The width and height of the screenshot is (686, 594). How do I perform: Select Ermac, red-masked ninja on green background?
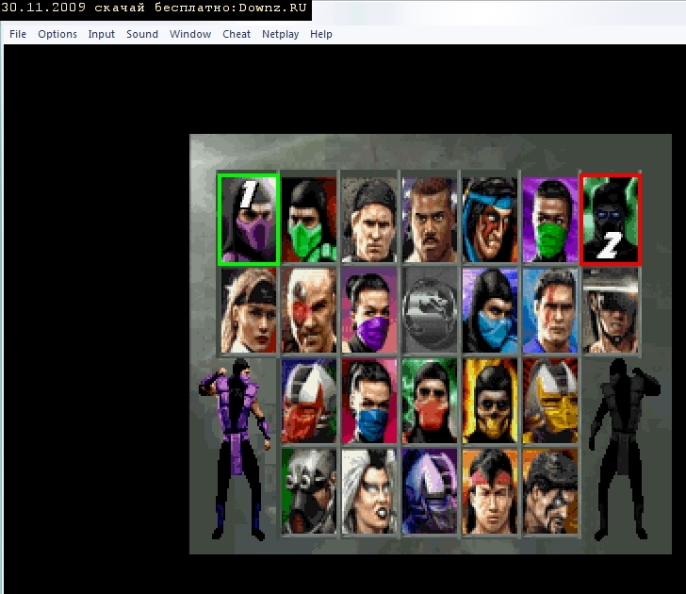point(430,401)
